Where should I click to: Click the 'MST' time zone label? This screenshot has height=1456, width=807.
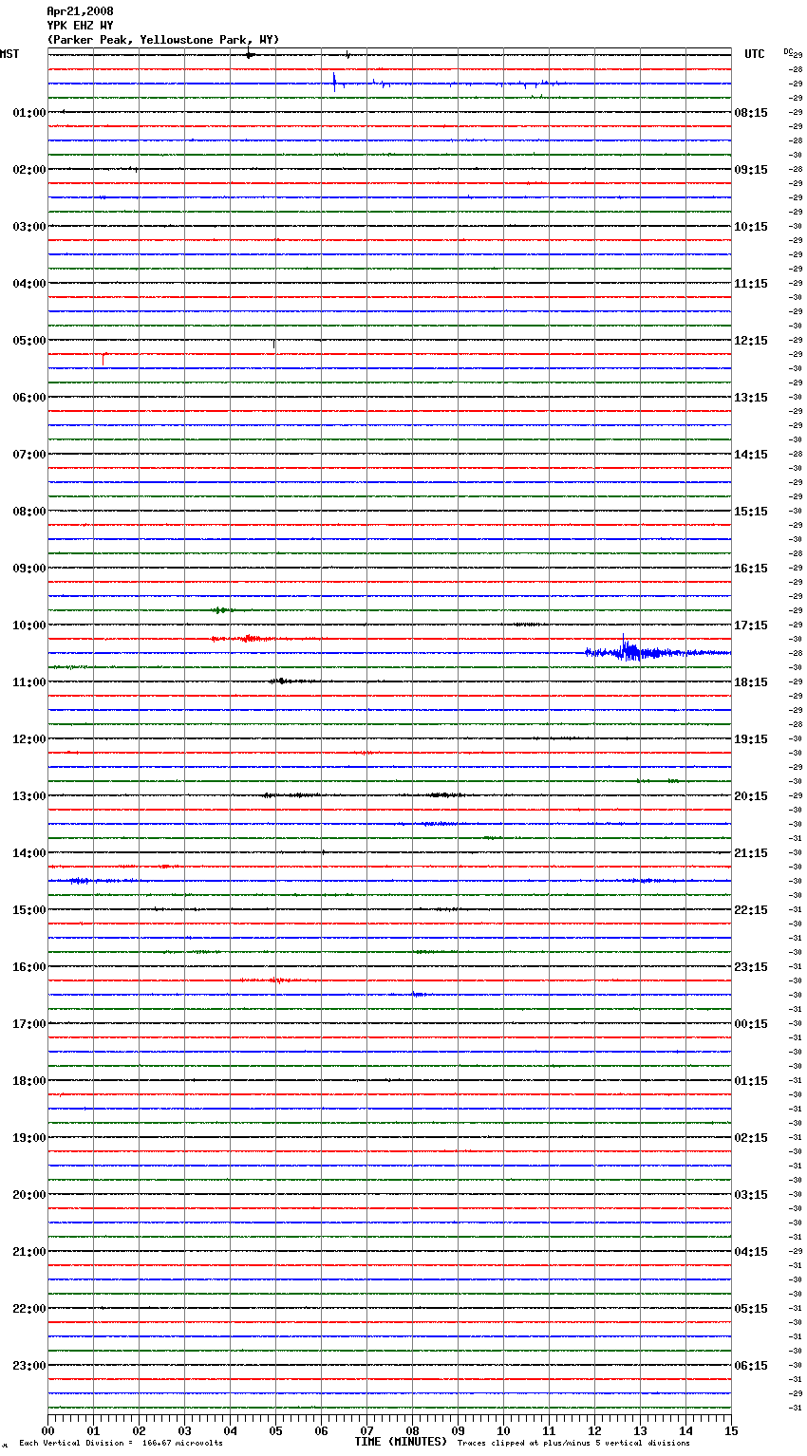[x=9, y=54]
